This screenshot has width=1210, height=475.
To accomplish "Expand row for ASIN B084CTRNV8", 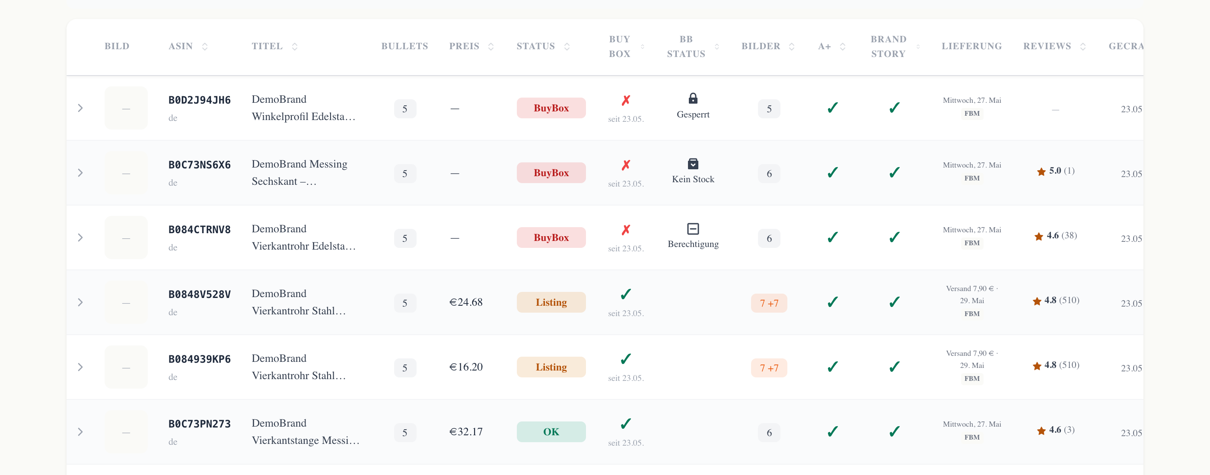I will [x=80, y=237].
